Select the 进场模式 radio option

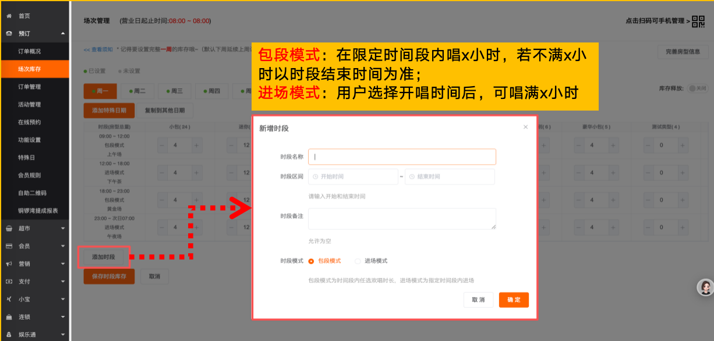(x=358, y=261)
